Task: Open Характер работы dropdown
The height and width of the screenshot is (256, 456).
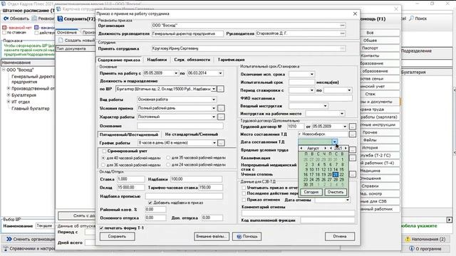Action: coord(214,117)
